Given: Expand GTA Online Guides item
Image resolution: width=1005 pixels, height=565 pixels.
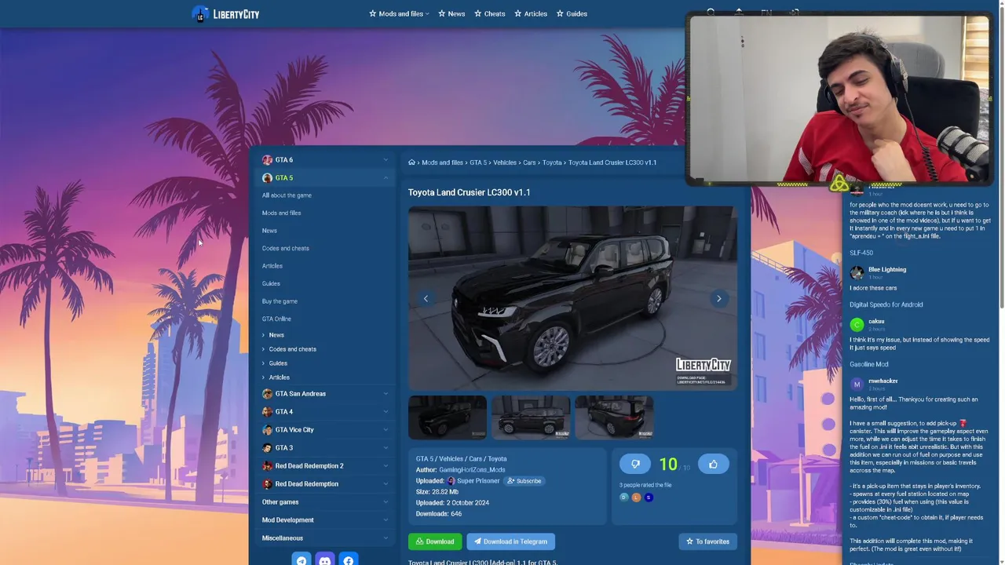Looking at the screenshot, I should pyautogui.click(x=278, y=363).
